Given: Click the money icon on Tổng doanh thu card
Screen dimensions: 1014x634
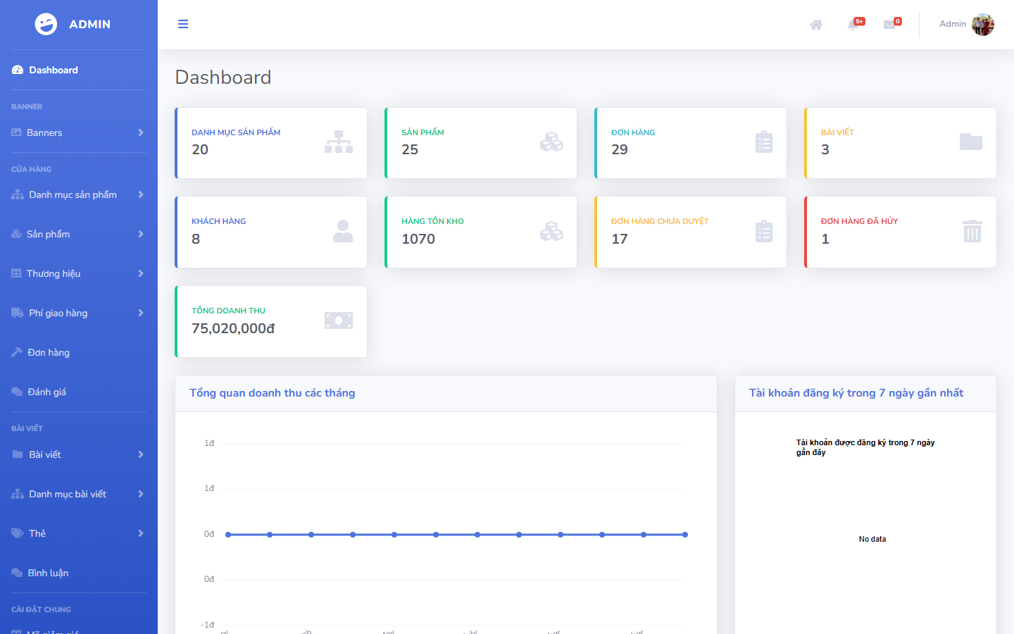Looking at the screenshot, I should pyautogui.click(x=339, y=321).
